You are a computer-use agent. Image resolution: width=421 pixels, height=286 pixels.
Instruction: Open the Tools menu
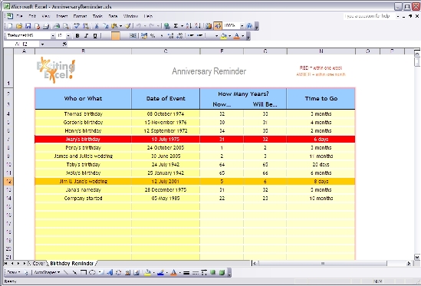coord(97,16)
